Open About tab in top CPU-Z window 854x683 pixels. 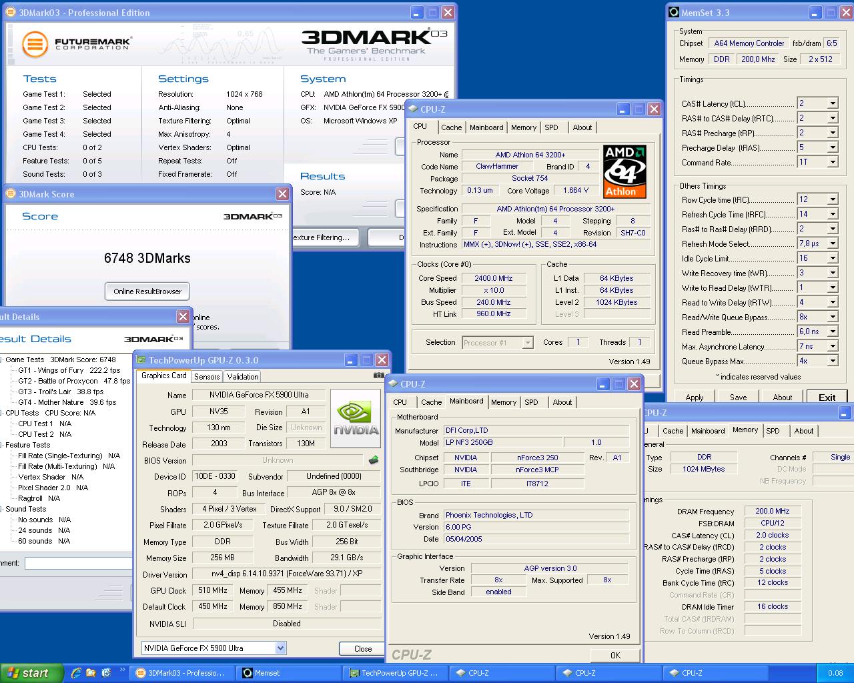click(582, 127)
